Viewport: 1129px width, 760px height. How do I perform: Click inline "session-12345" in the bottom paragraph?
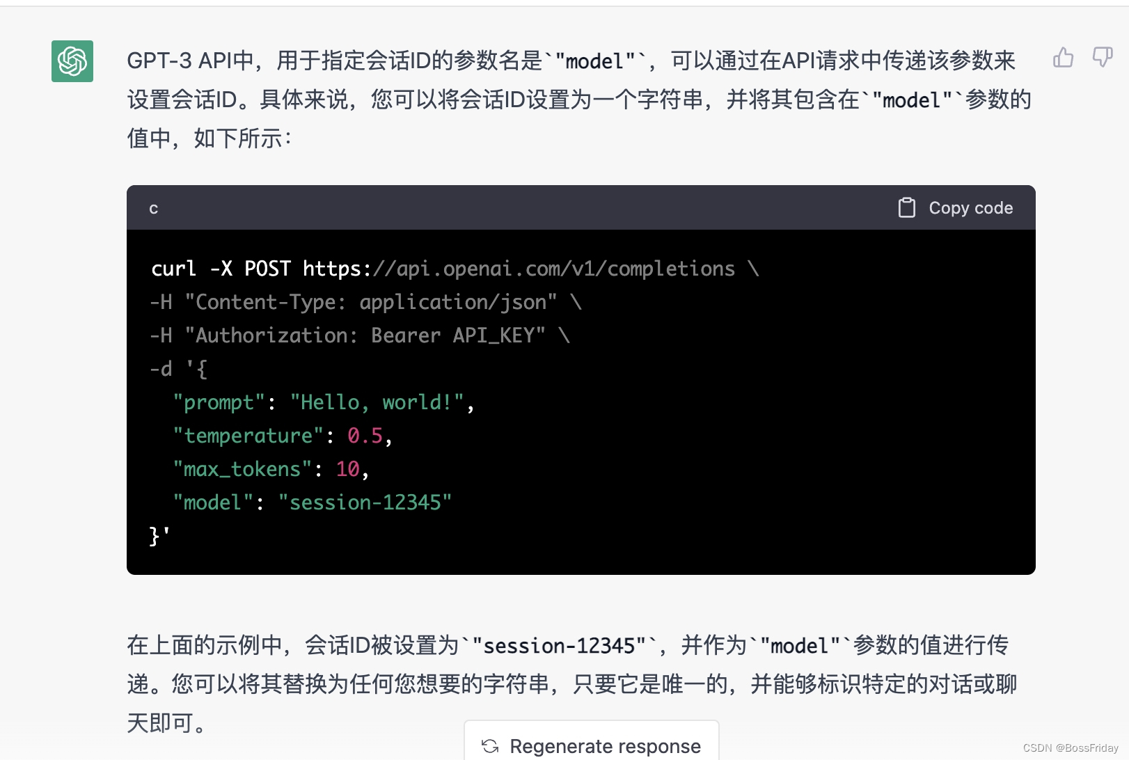(x=559, y=646)
